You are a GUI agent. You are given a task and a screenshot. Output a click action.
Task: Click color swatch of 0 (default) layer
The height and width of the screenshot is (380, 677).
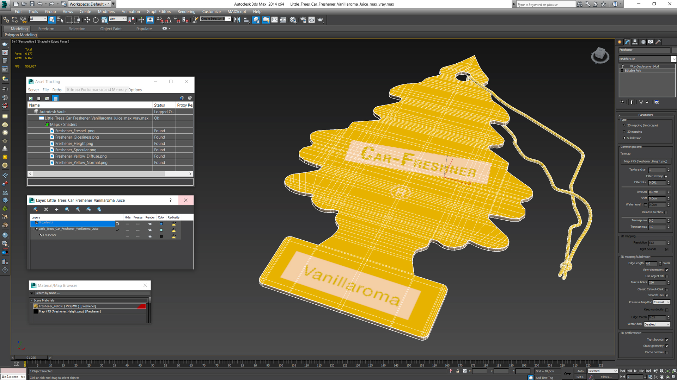click(161, 224)
